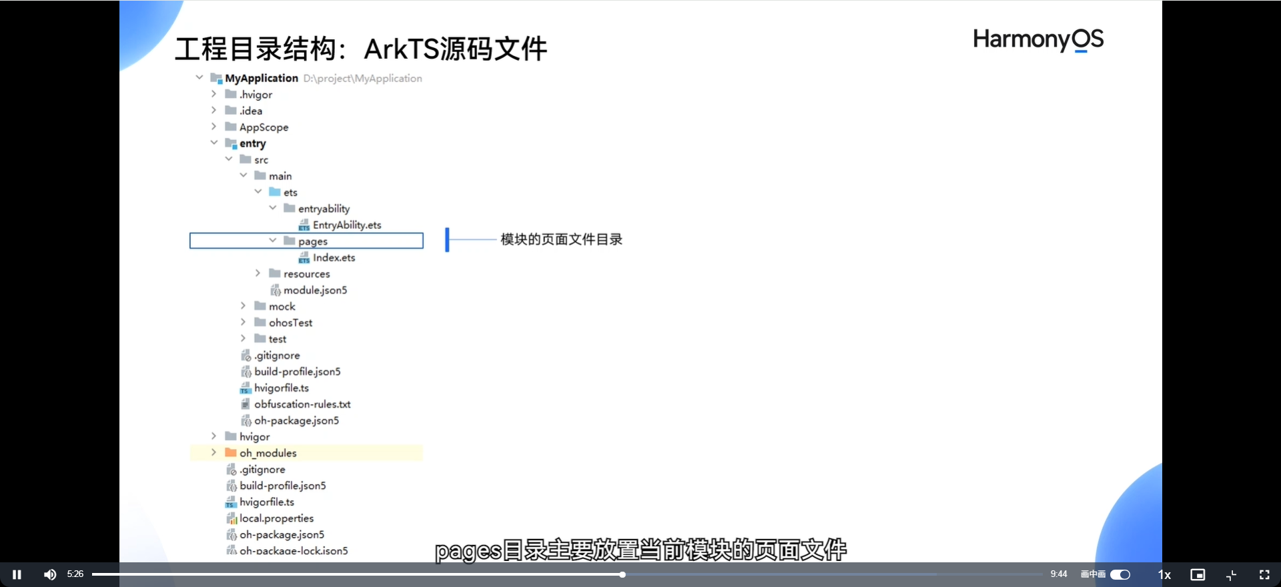
Task: Click the entry hvigorfile.ts icon
Action: pos(246,388)
